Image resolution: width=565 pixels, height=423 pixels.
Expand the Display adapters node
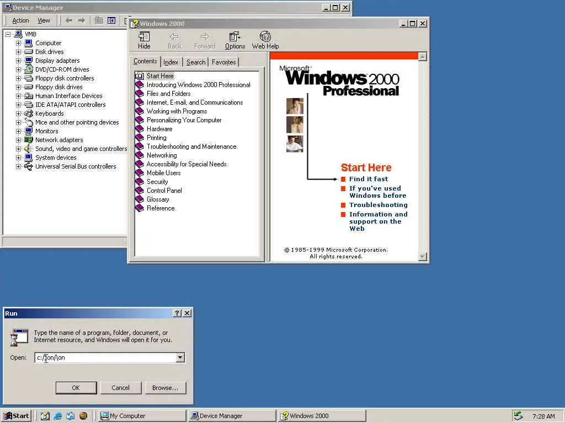point(18,61)
